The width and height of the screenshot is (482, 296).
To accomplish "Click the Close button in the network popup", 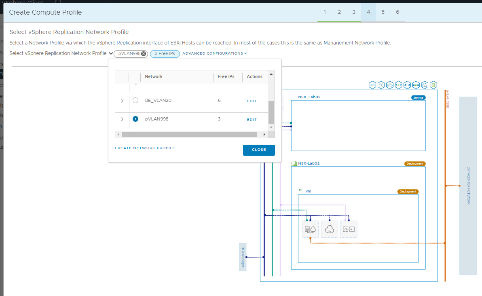I will 258,150.
